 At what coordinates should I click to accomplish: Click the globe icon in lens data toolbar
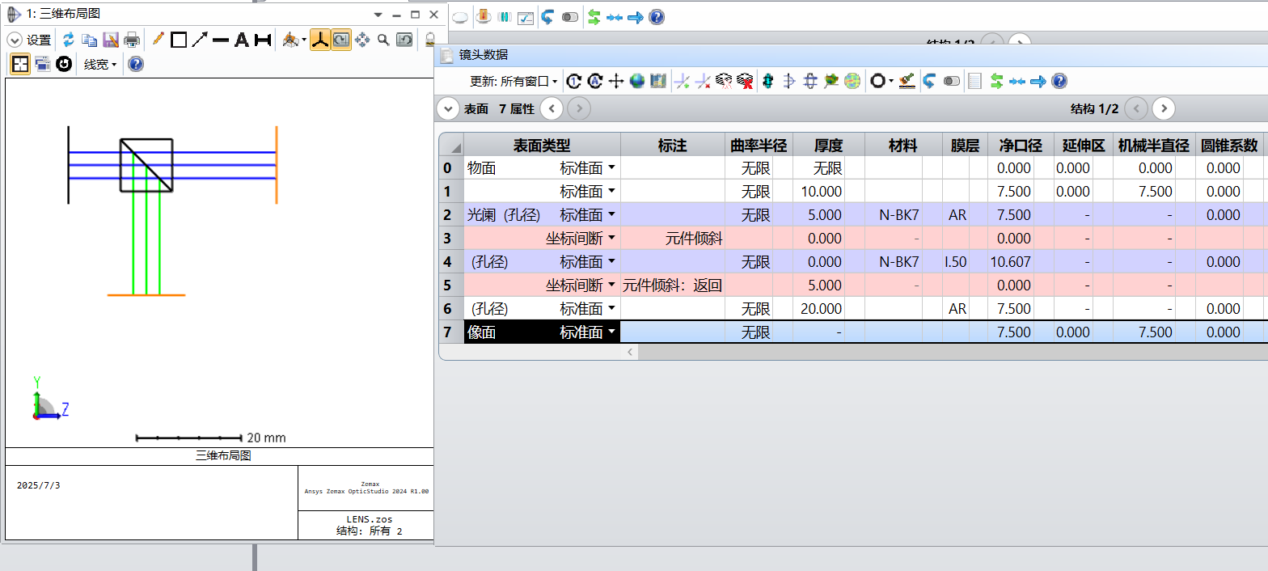click(637, 81)
